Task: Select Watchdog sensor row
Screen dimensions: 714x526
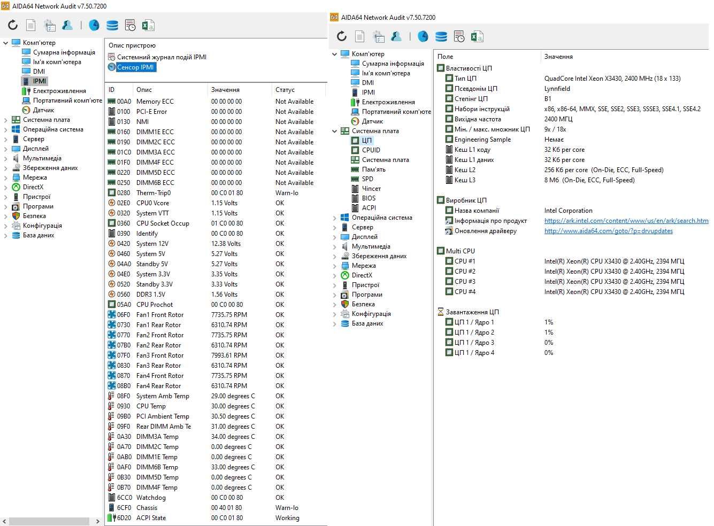Action: [x=216, y=498]
